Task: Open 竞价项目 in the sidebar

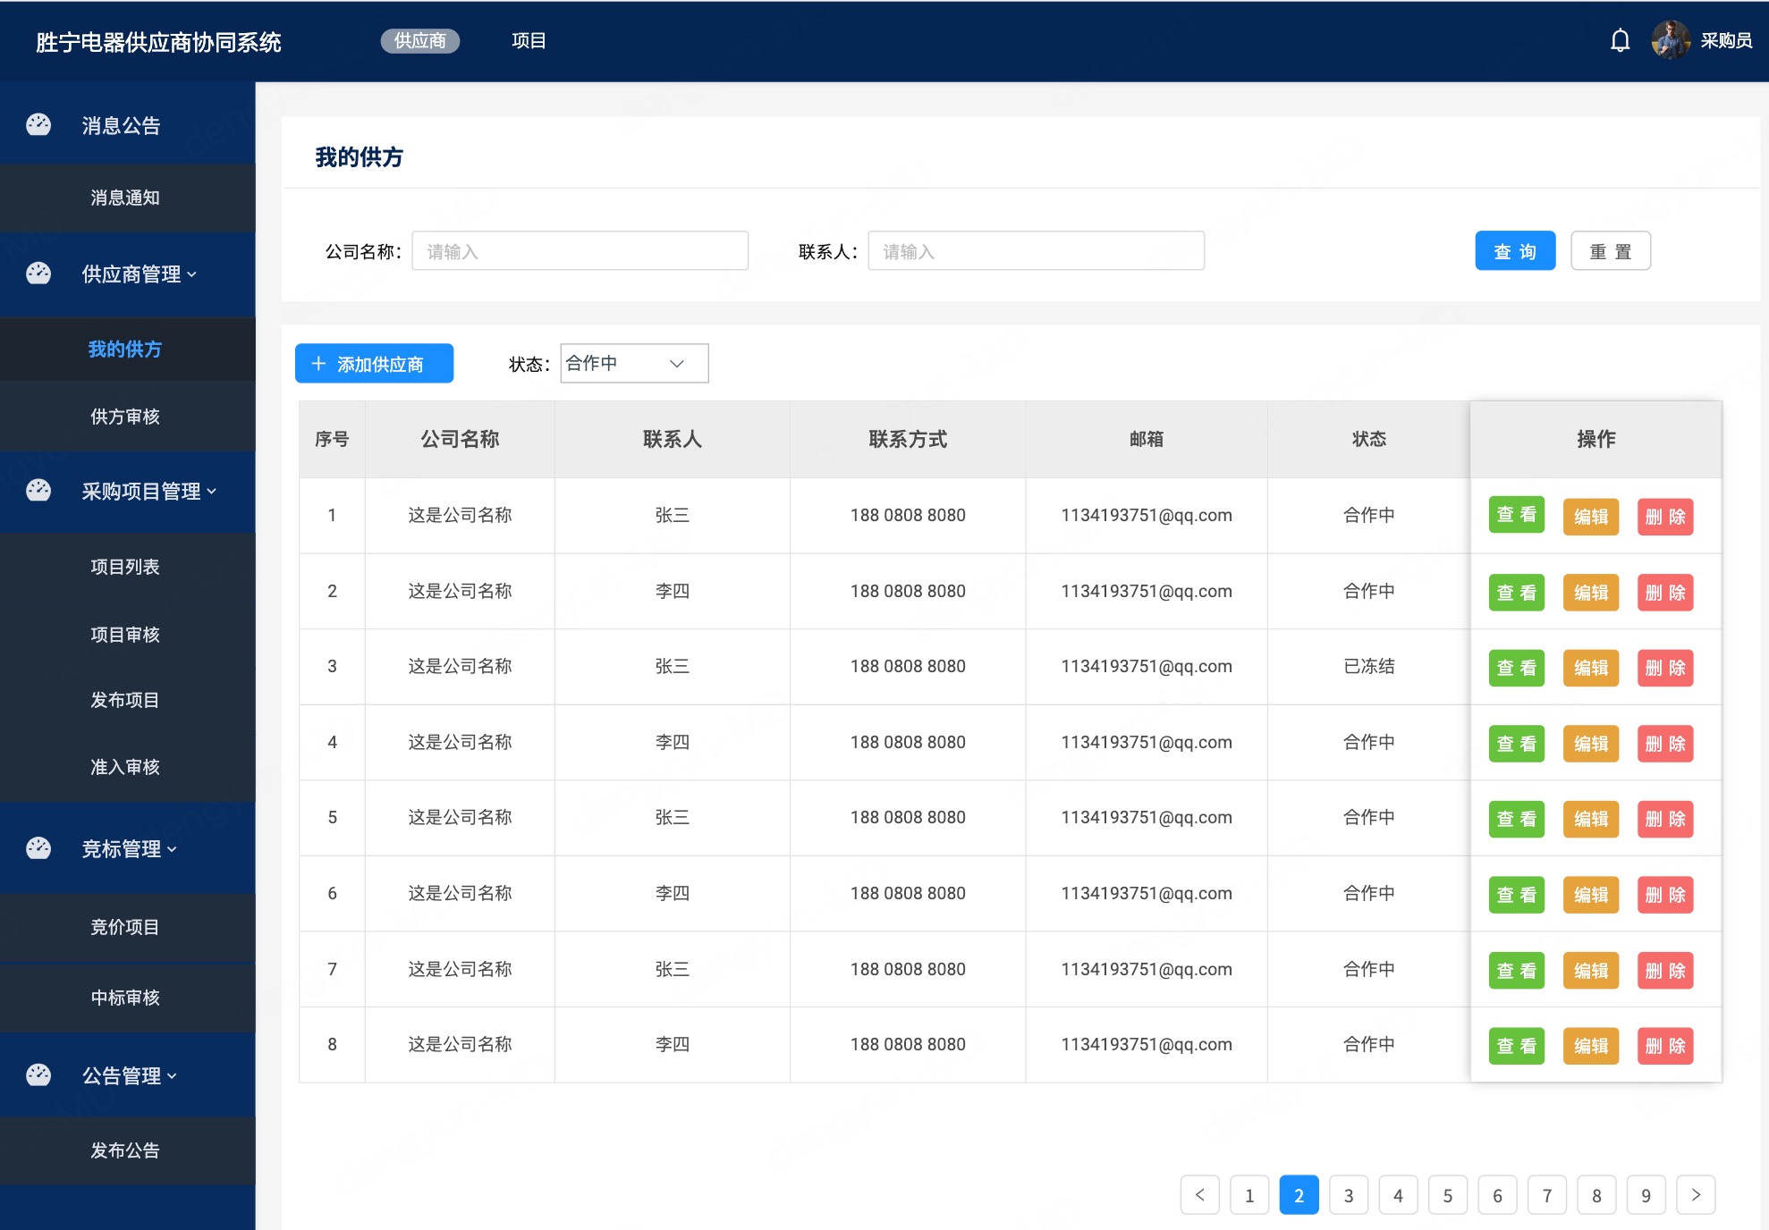Action: point(125,927)
